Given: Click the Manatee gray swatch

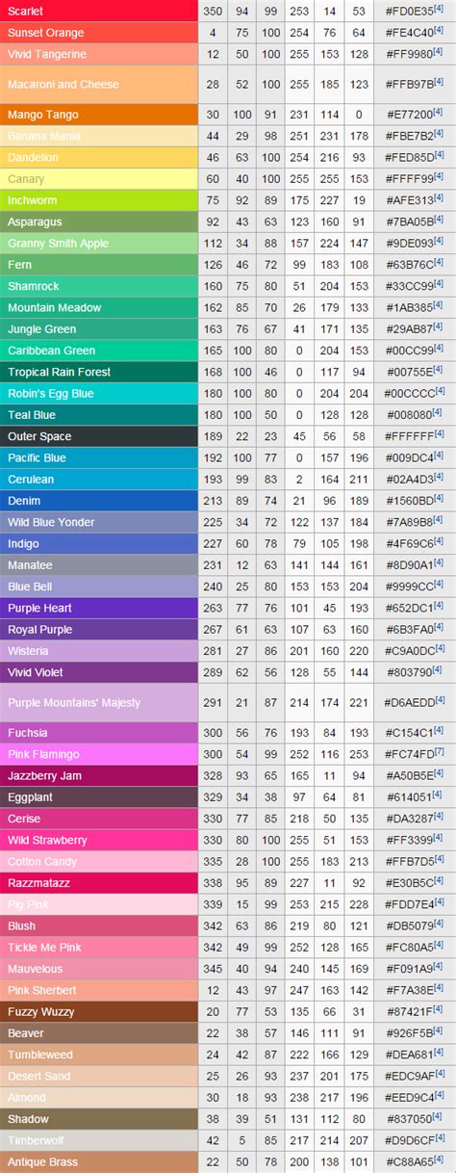Looking at the screenshot, I should (99, 564).
